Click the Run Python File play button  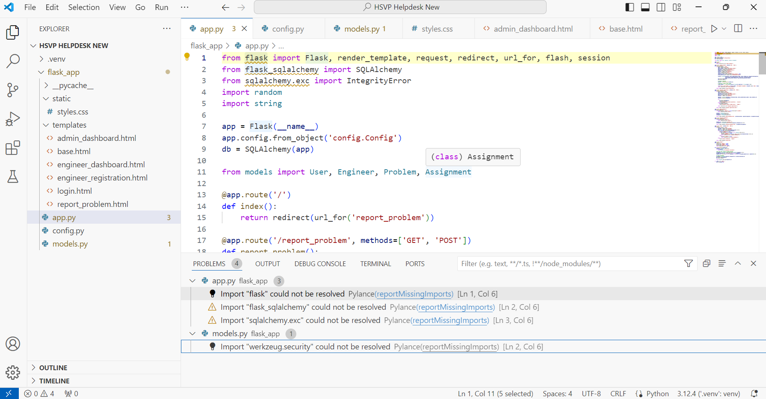(714, 29)
